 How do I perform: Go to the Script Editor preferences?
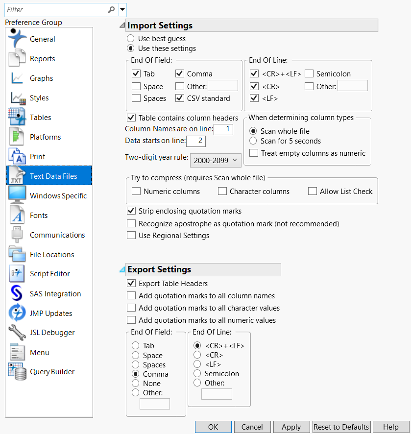click(x=50, y=273)
